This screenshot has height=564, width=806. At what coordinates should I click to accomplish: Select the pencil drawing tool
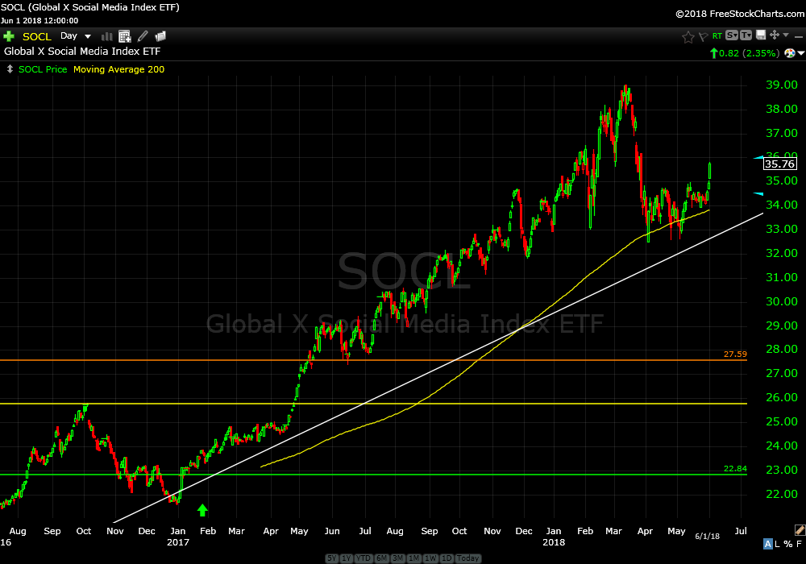(143, 36)
